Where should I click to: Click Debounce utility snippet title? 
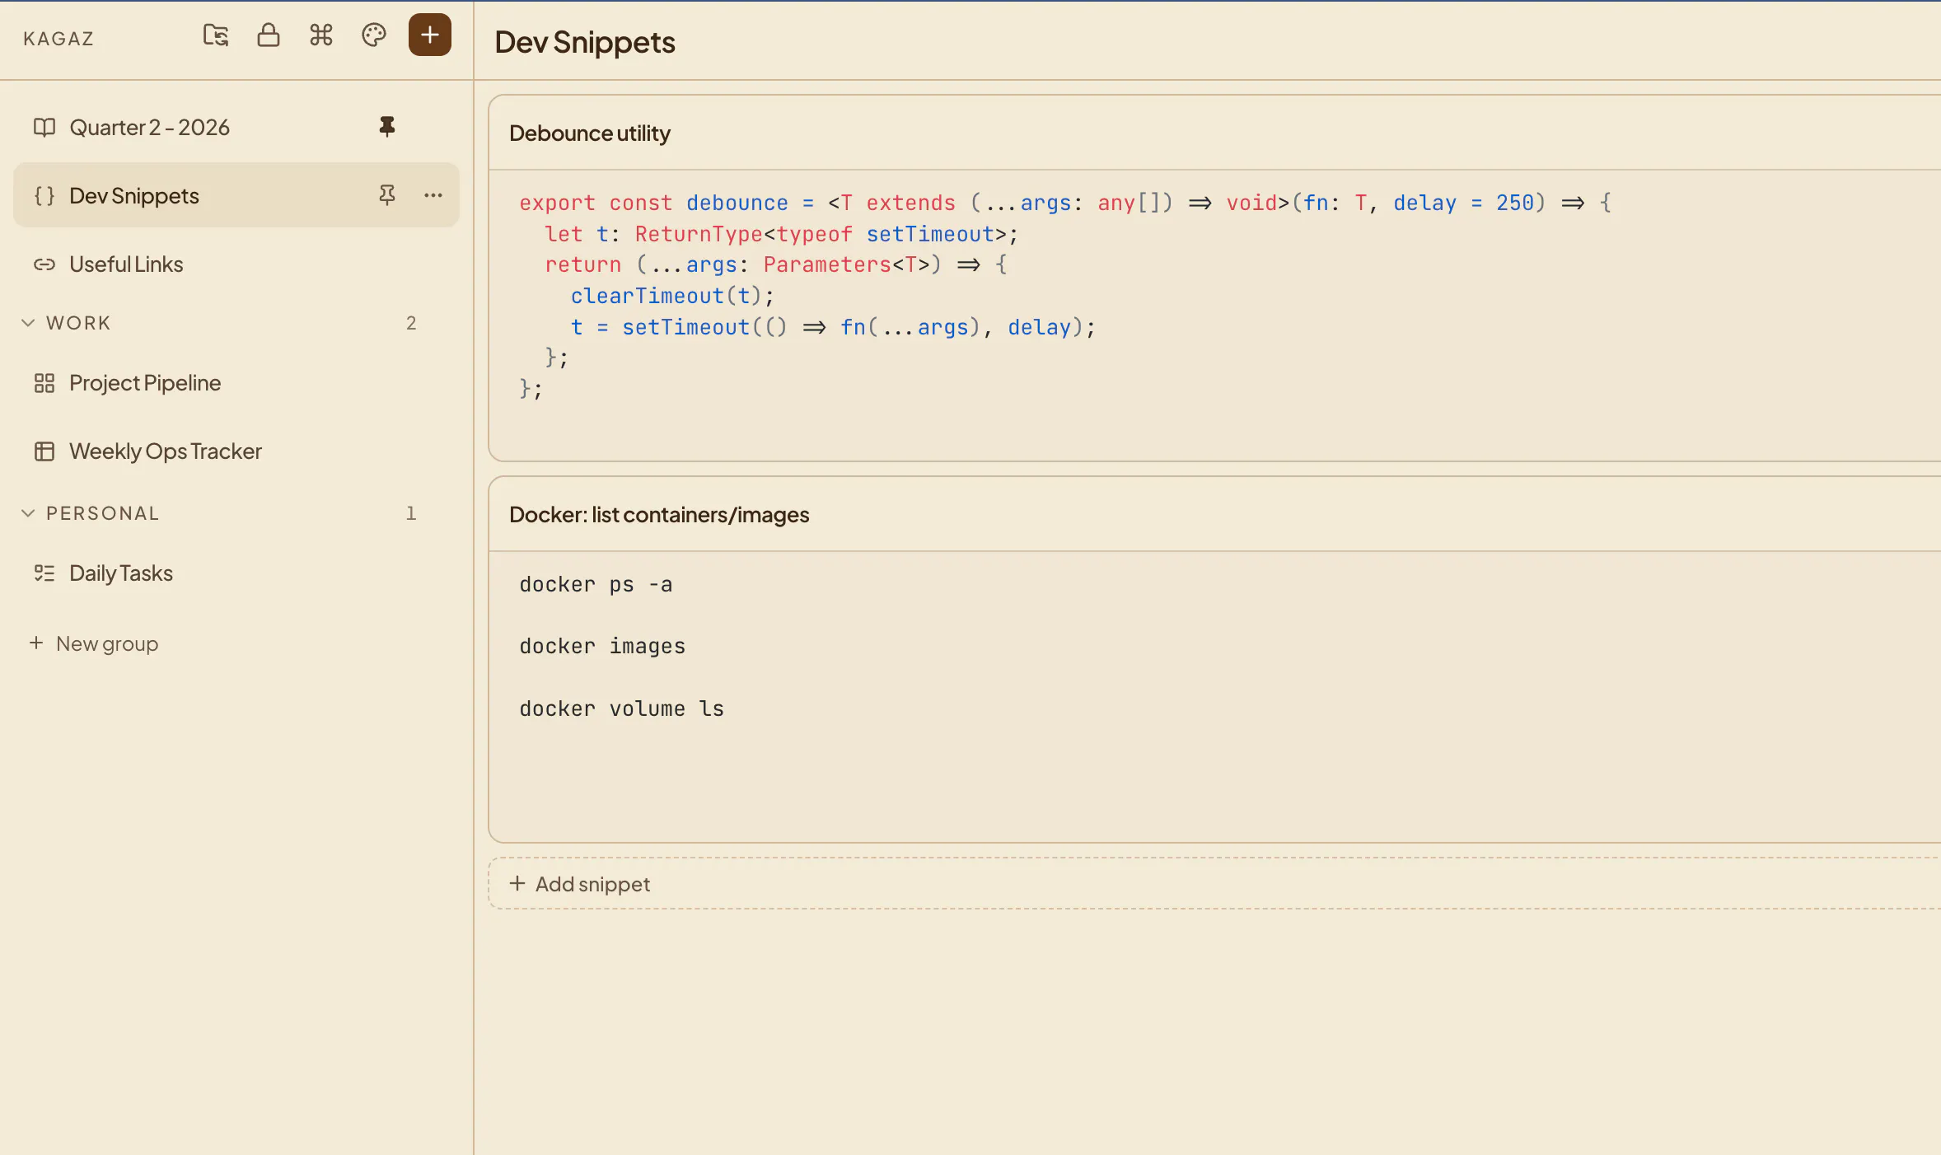coord(590,133)
